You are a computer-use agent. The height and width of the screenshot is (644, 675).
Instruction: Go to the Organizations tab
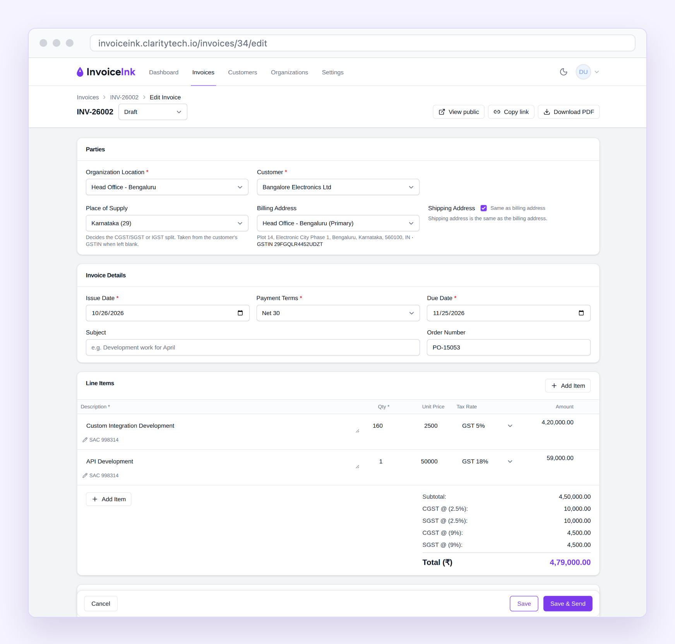point(290,72)
